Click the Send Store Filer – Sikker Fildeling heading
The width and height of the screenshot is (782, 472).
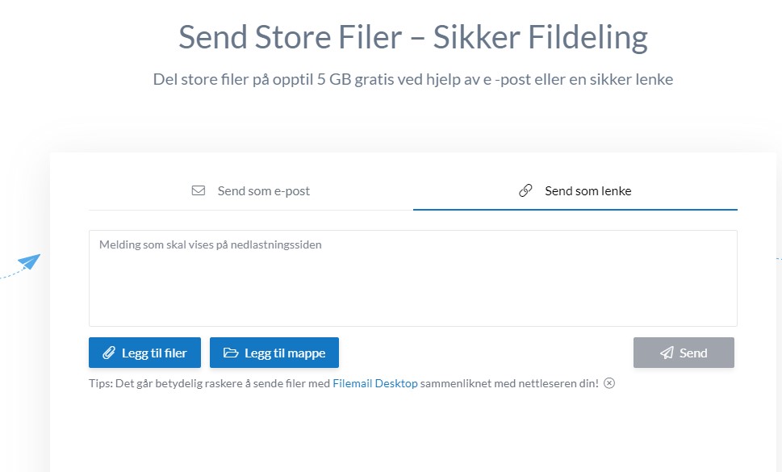(412, 37)
